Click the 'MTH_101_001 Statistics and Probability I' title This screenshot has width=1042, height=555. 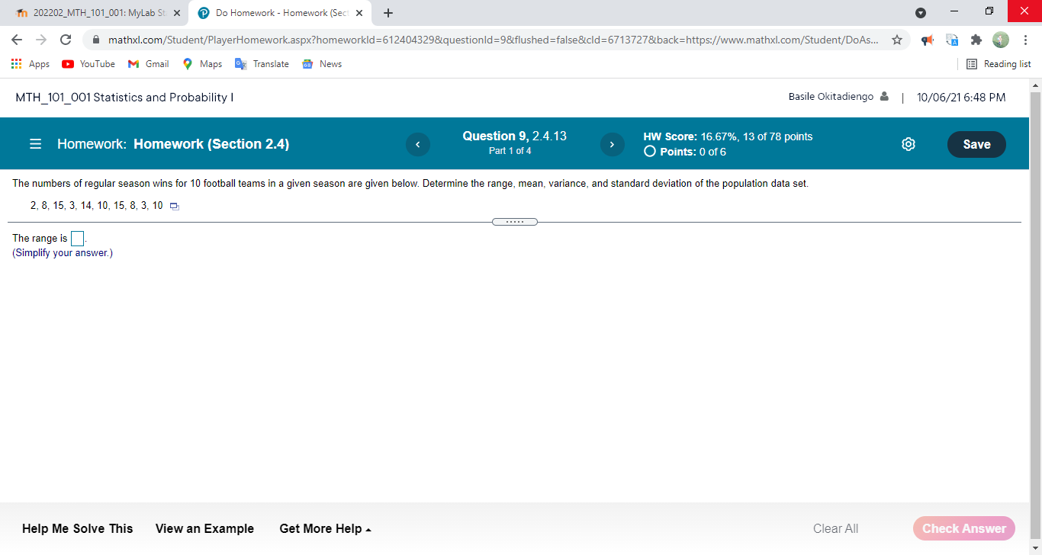(x=124, y=98)
